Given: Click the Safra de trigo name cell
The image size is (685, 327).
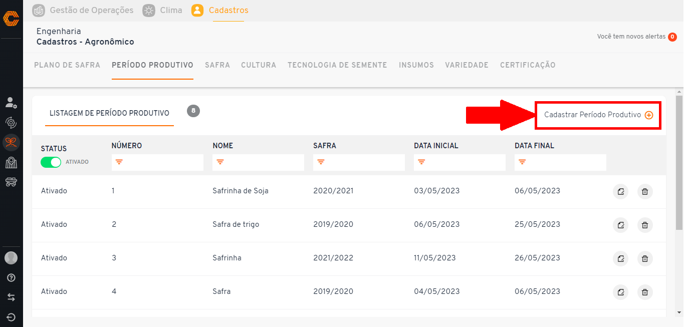Looking at the screenshot, I should 236,224.
